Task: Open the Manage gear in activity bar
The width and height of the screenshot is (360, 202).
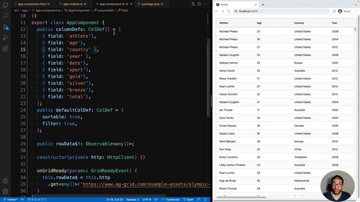Action: (5, 191)
